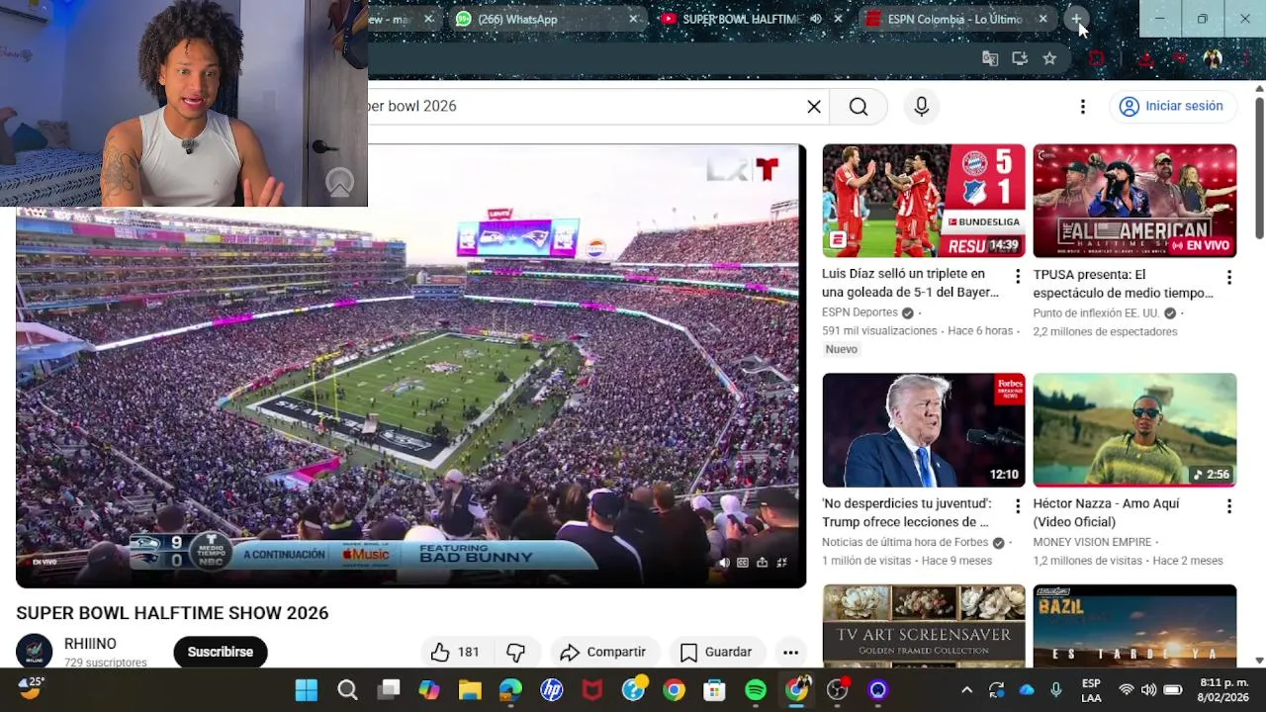Image resolution: width=1266 pixels, height=712 pixels.
Task: Toggle subtitles in the video player
Action: tap(743, 563)
